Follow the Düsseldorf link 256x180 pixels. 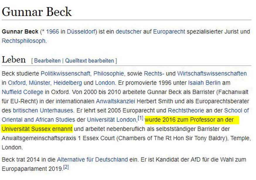point(81,31)
